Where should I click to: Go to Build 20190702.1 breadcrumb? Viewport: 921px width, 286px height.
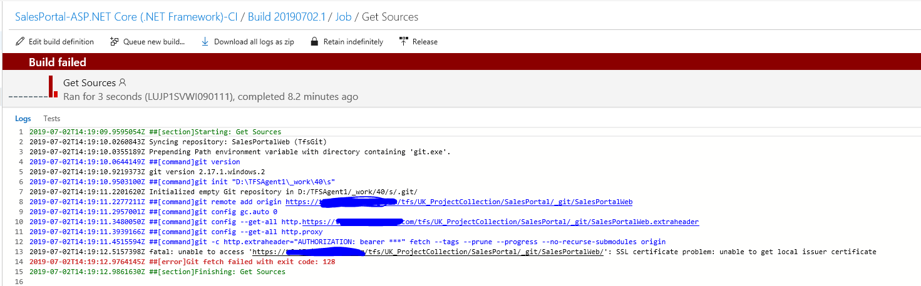pos(287,17)
